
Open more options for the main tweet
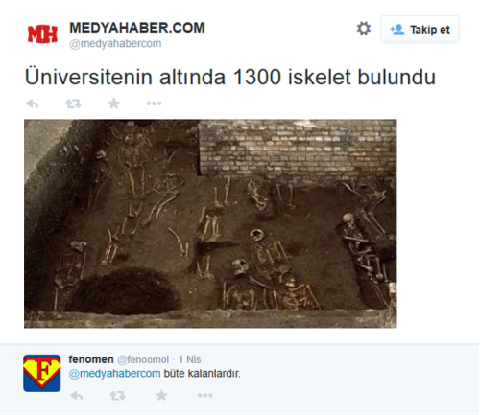[154, 104]
